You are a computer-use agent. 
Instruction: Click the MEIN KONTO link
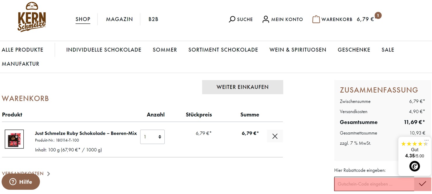pyautogui.click(x=287, y=19)
